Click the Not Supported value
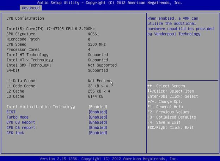 [x=102, y=65]
